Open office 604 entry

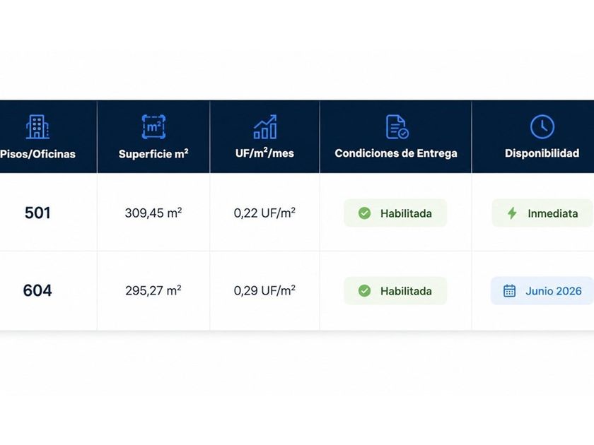pos(37,290)
